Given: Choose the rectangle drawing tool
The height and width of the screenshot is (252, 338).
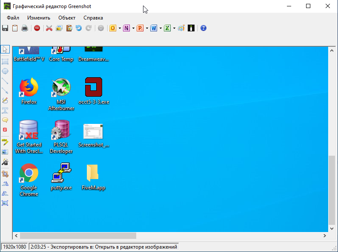Looking at the screenshot, I should pos(5,61).
